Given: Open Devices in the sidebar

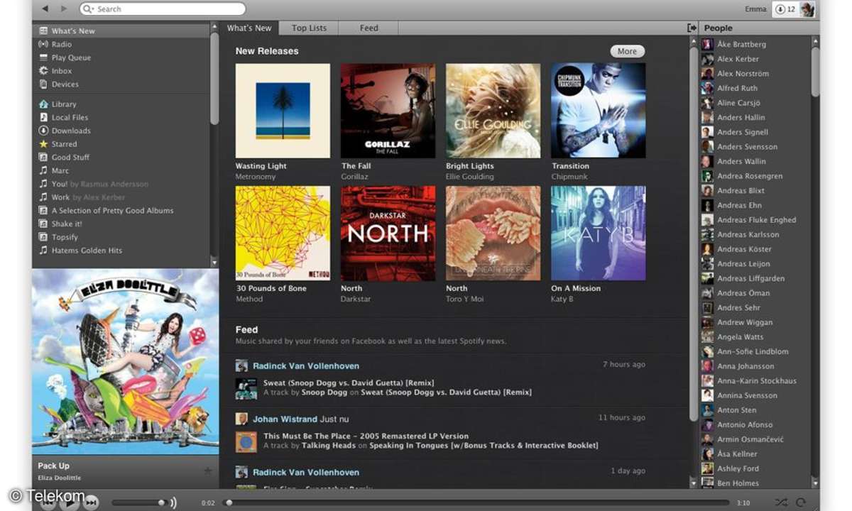Looking at the screenshot, I should click(x=121, y=84).
